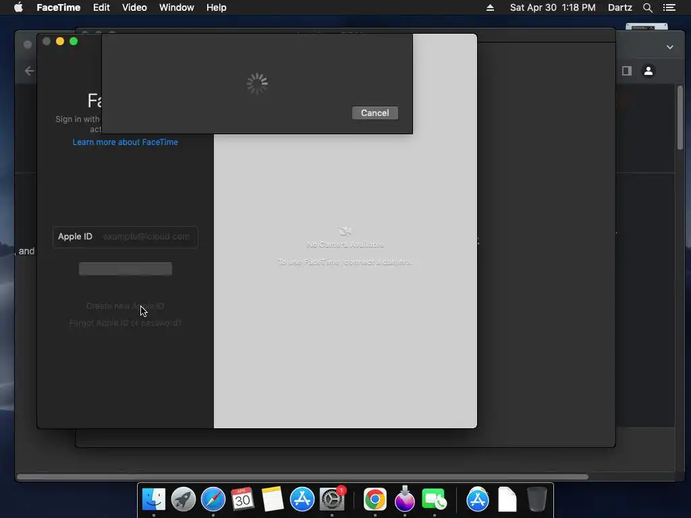This screenshot has height=518, width=691.
Task: Zoom FaceTime window with green button
Action: [74, 41]
